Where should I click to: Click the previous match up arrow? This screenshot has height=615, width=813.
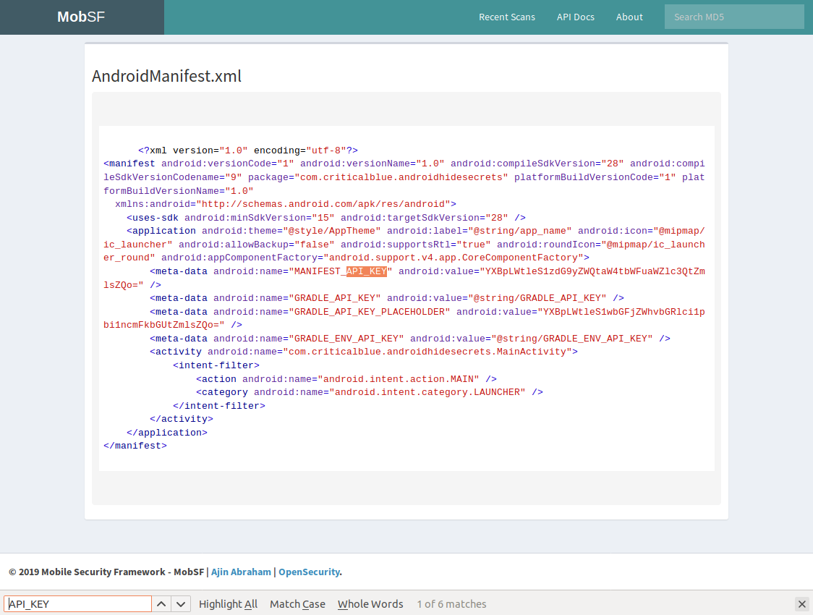[x=161, y=603]
